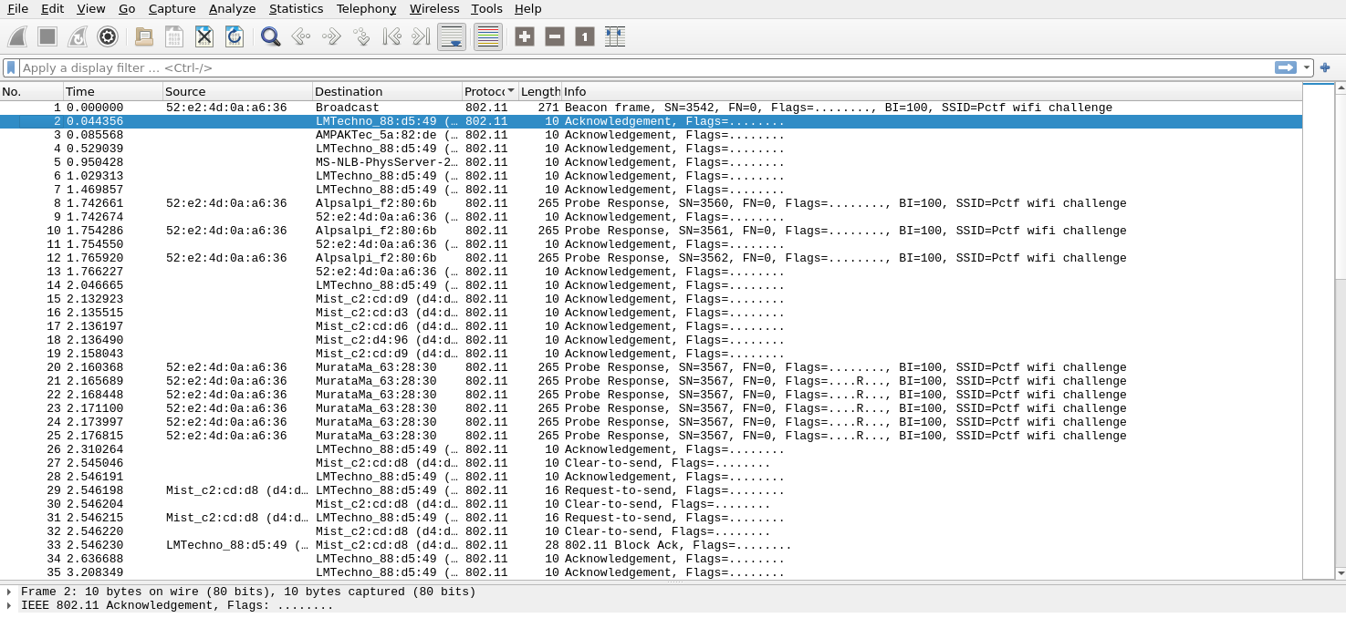Viewport: 1346px width, 618px height.
Task: Open the Capture menu
Action: (172, 8)
